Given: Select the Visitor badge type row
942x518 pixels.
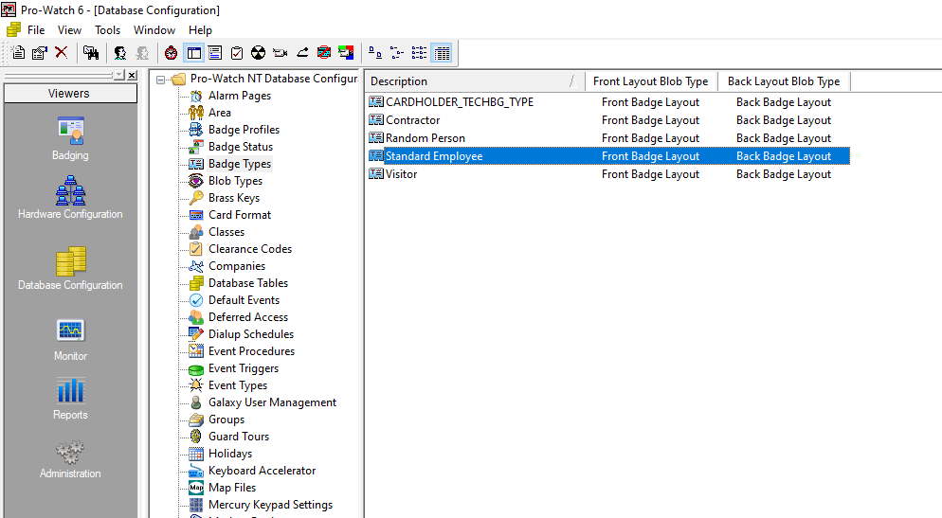Looking at the screenshot, I should click(401, 174).
